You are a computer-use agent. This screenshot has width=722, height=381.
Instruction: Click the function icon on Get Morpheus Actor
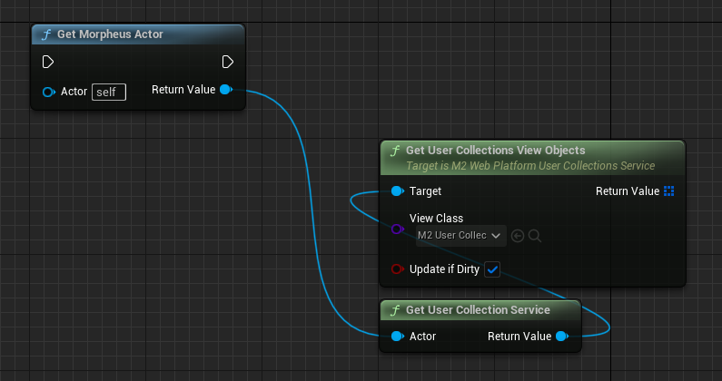(x=45, y=34)
